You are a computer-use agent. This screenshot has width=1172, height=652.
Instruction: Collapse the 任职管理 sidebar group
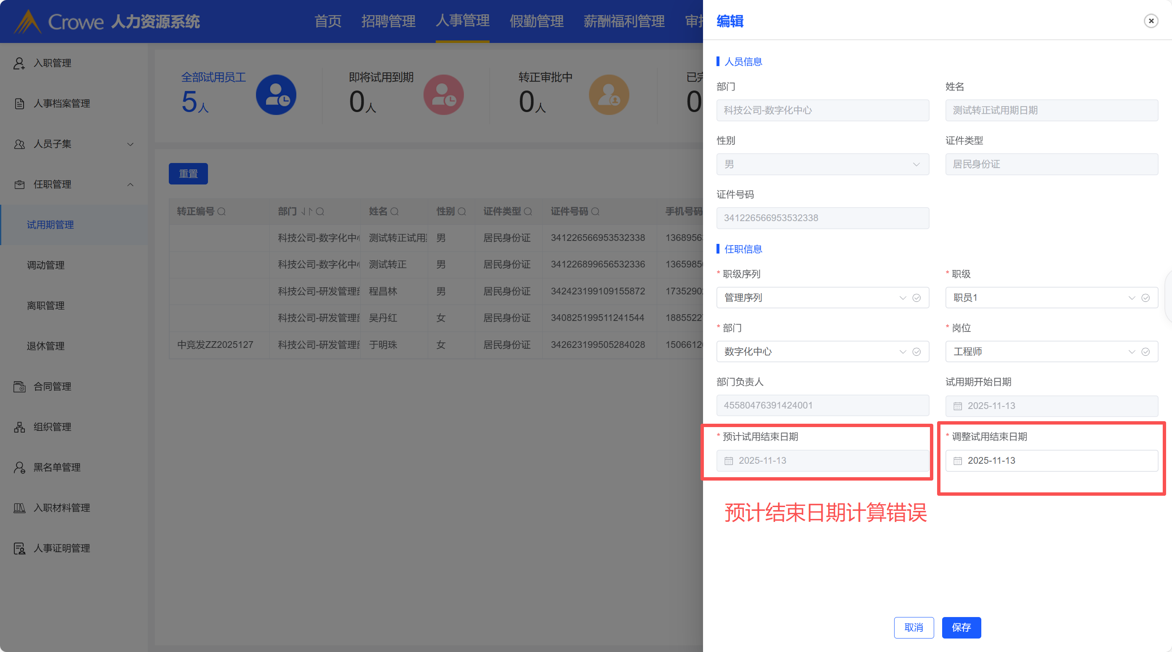(x=130, y=185)
